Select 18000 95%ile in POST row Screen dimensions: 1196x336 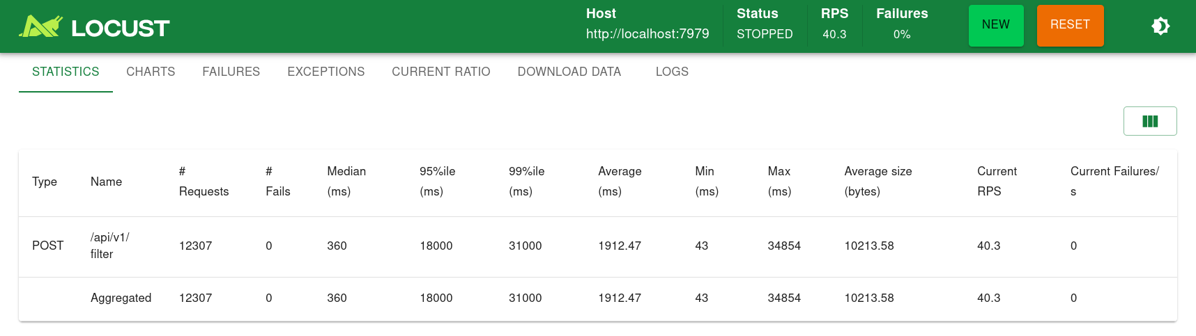pos(436,246)
